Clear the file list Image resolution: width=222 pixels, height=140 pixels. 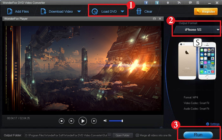point(144,11)
